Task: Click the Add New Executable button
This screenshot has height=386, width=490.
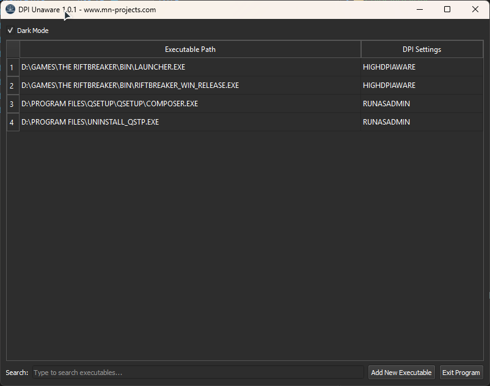Action: tap(401, 373)
